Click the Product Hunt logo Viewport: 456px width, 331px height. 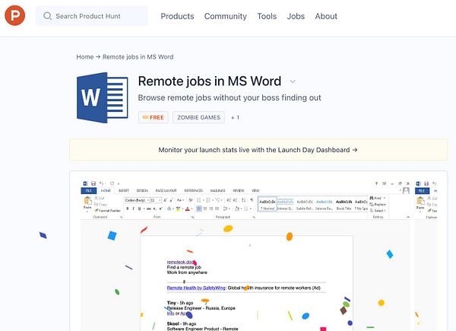pyautogui.click(x=15, y=15)
